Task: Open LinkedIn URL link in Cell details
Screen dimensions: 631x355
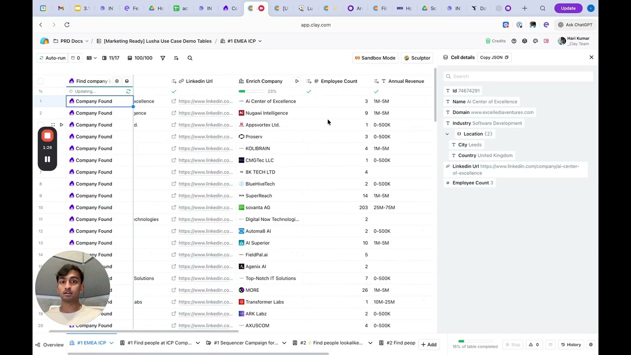Action: point(515,170)
